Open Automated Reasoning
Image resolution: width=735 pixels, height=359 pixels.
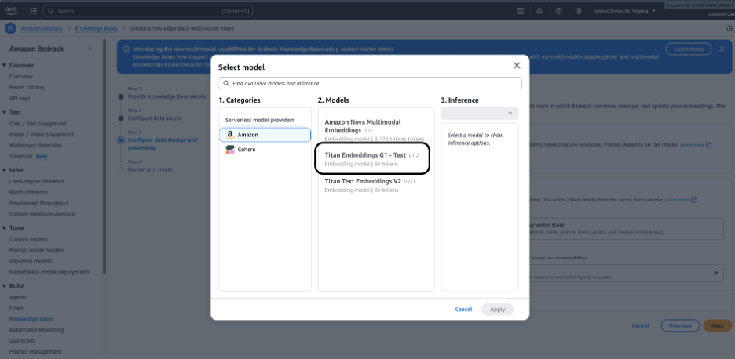[x=37, y=330]
